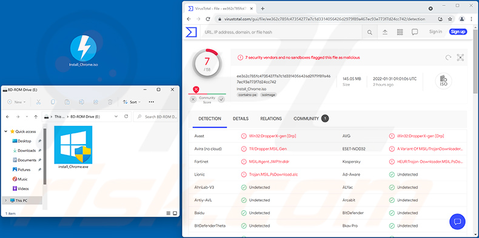Open the VirusTotal notifications comment icon
Viewport: 479px width, 238px height.
click(415, 32)
